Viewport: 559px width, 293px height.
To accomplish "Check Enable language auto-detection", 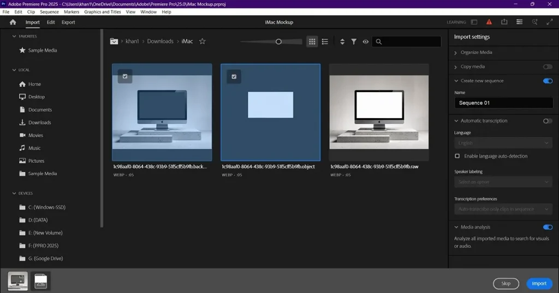I will [457, 156].
